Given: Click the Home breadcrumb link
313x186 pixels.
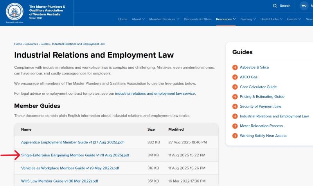Looking at the screenshot, I should coord(18,44).
